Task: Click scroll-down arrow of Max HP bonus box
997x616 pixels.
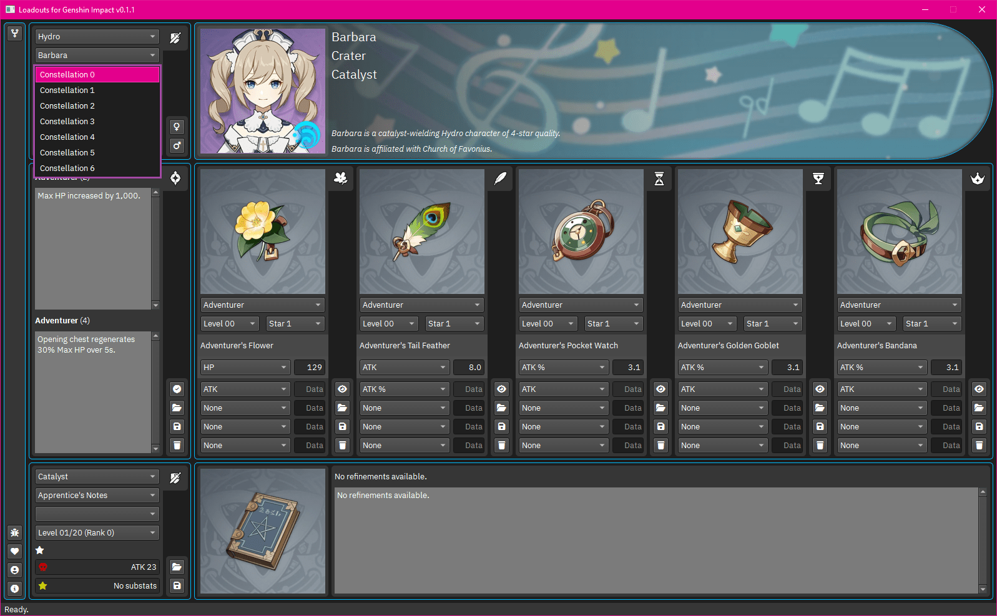Action: (155, 305)
